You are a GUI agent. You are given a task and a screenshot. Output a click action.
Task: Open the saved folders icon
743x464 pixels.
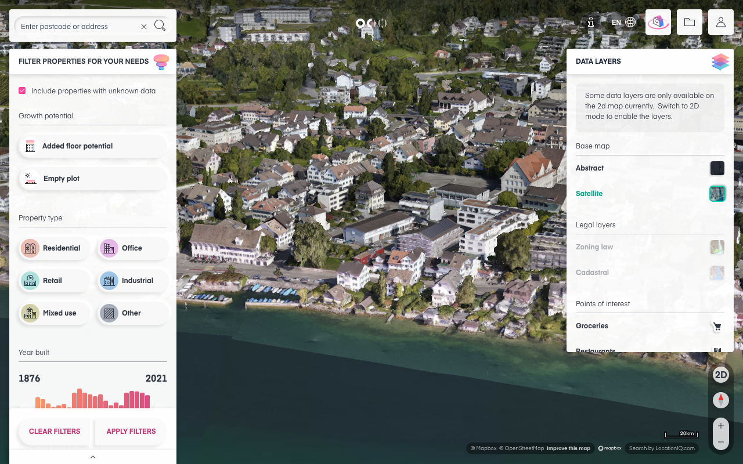click(690, 22)
